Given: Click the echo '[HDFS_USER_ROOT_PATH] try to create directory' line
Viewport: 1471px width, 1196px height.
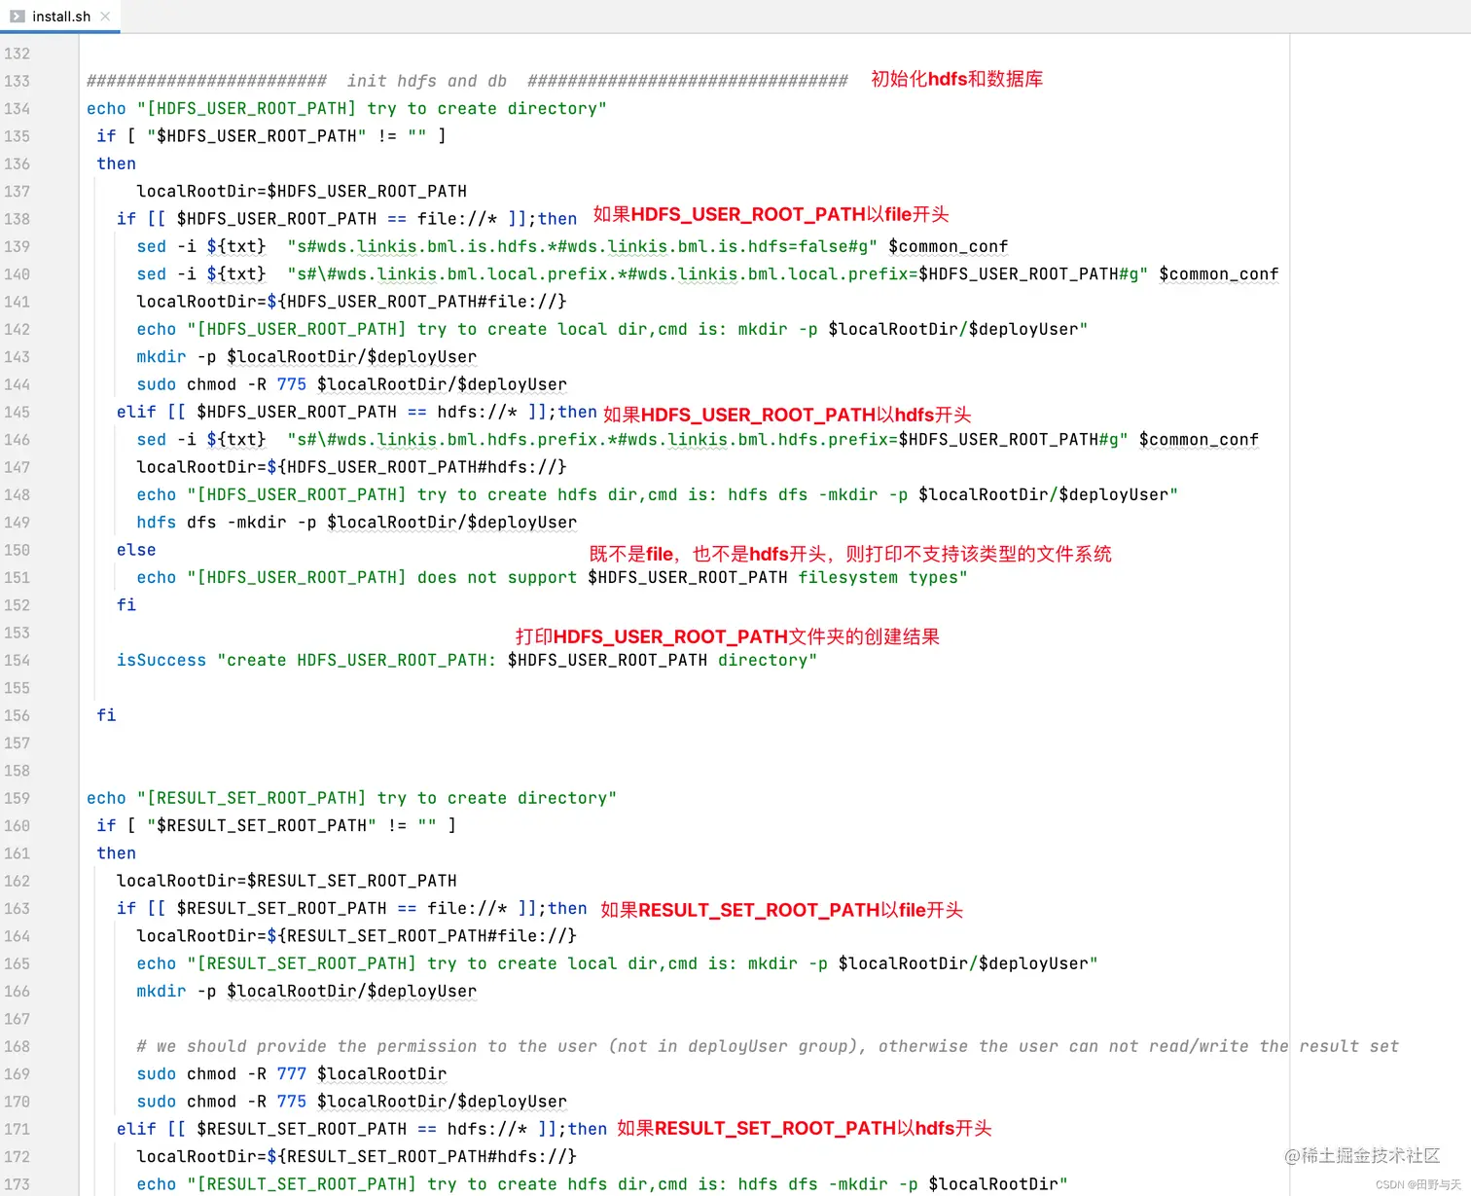Looking at the screenshot, I should pos(346,108).
